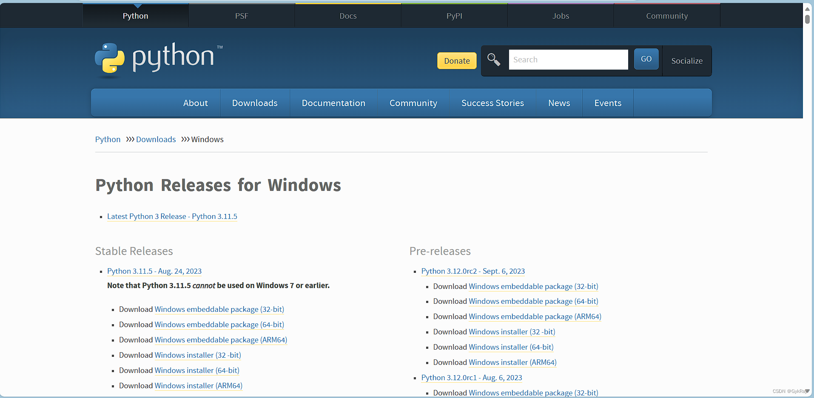The height and width of the screenshot is (398, 814).
Task: Click the yellow Donate button
Action: [x=457, y=61]
